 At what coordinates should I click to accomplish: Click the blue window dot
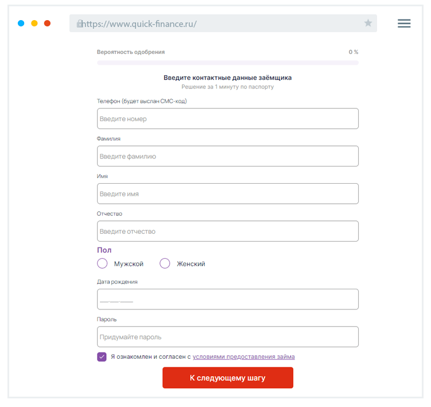pyautogui.click(x=21, y=24)
